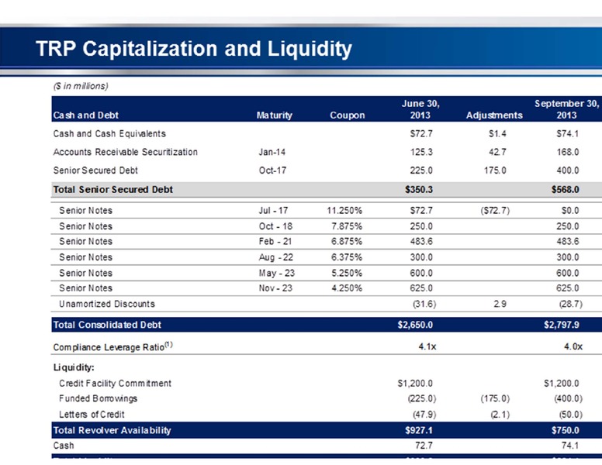602x465 pixels.
Task: Select the 'Total Consolidated Debt' label
Action: pos(107,325)
